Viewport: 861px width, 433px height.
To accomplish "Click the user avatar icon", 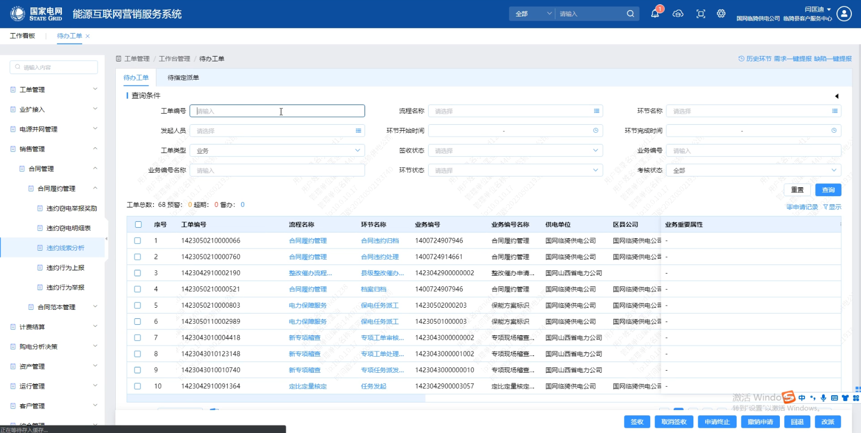I will click(844, 14).
